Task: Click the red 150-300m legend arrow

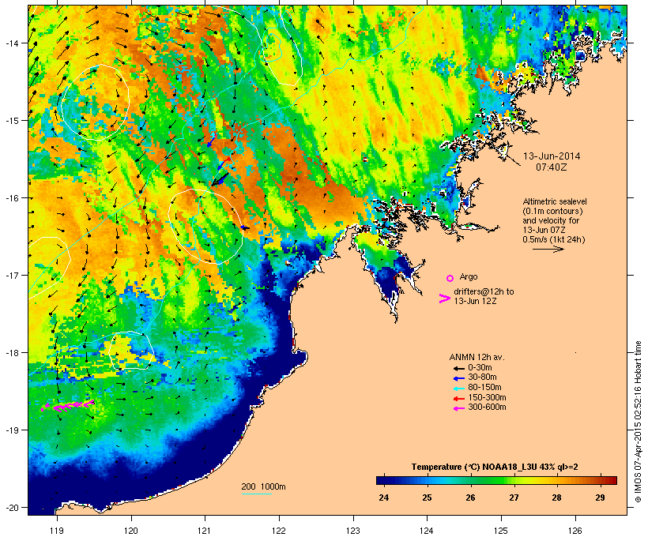Action: click(x=458, y=399)
